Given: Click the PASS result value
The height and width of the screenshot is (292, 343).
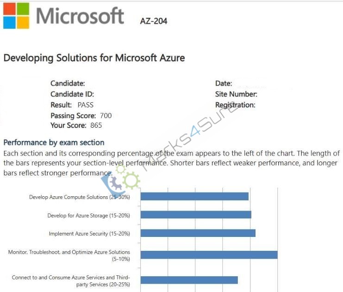Looking at the screenshot, I should [86, 105].
